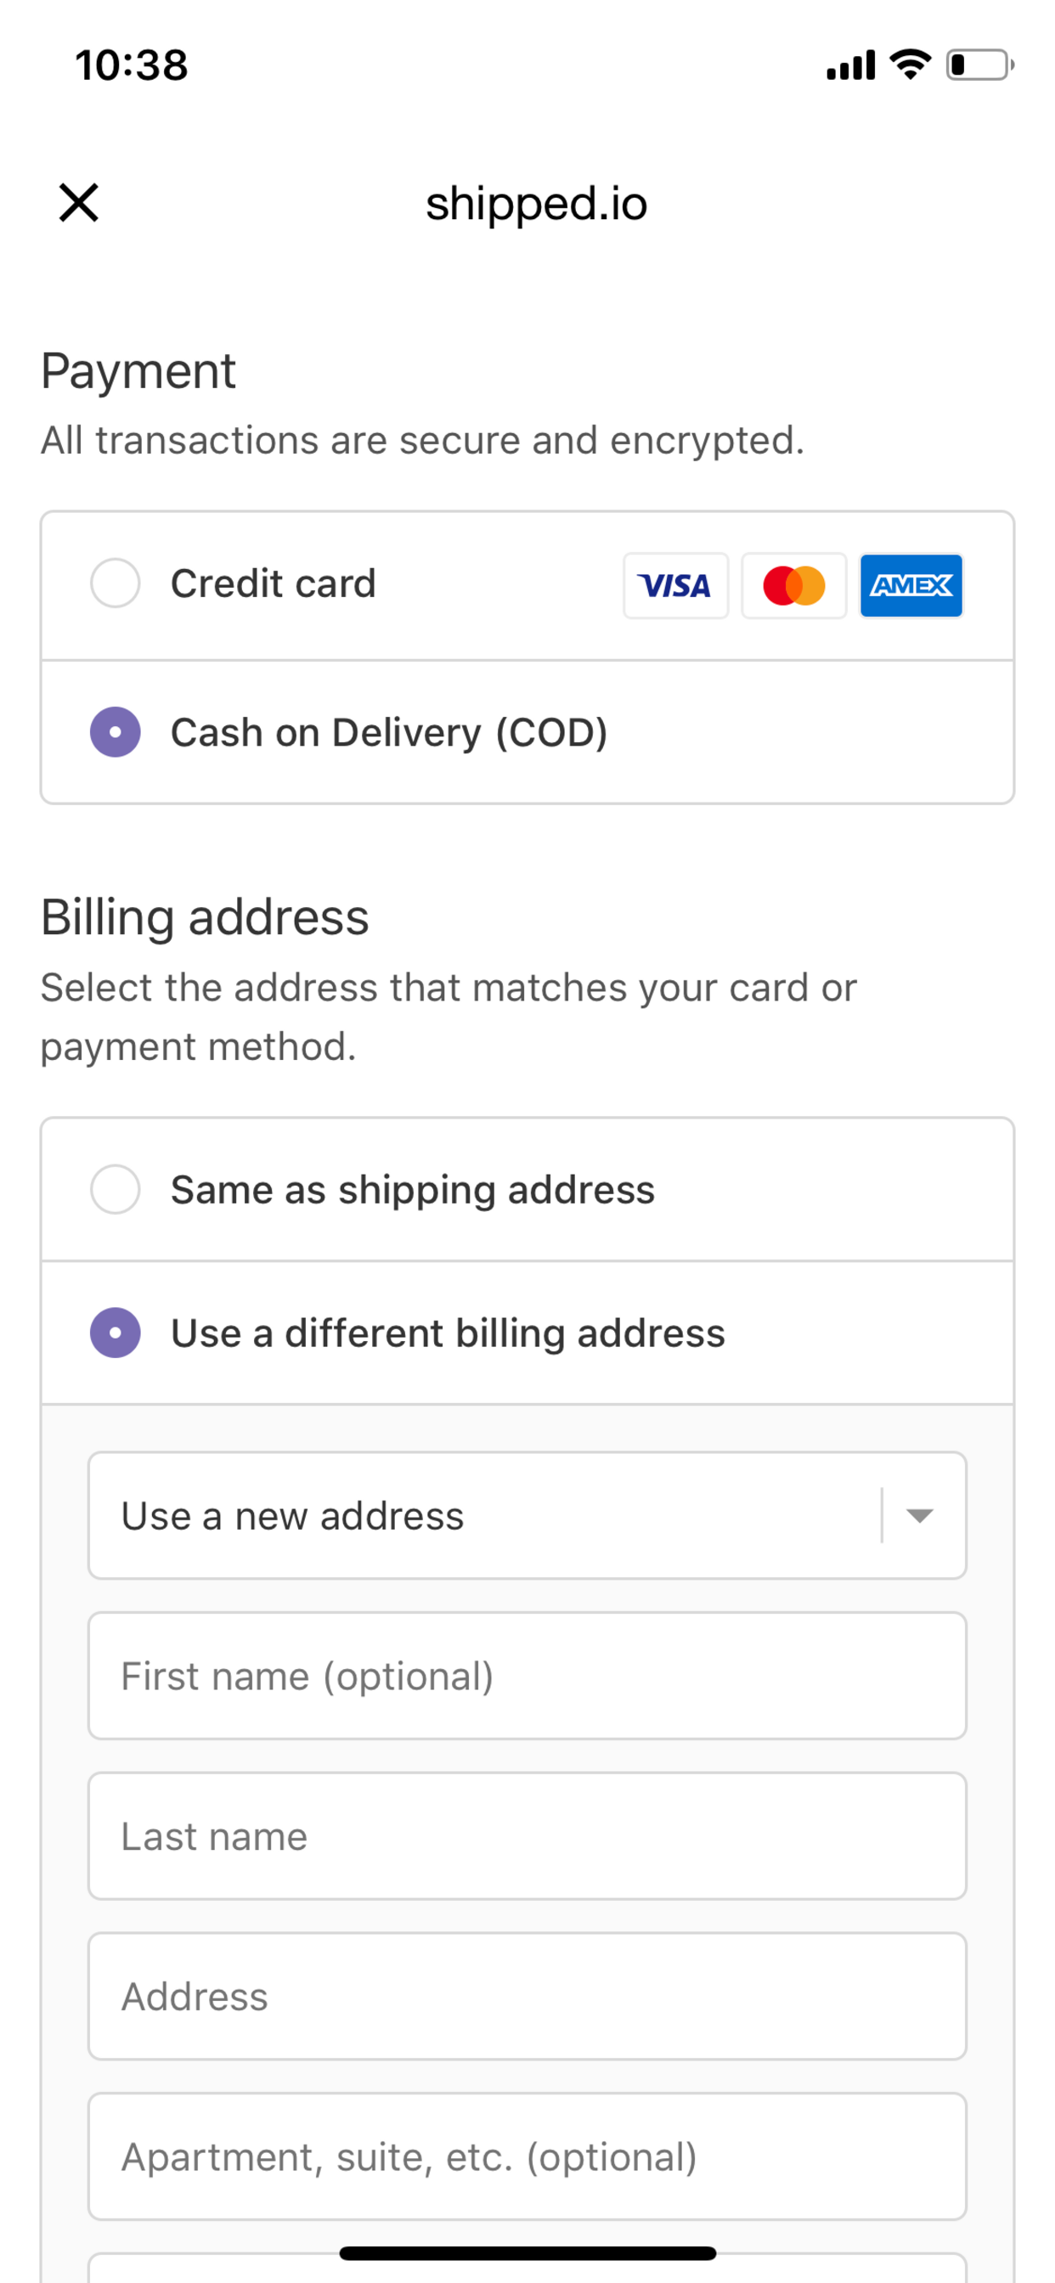
Task: Expand the saved address picker
Action: [527, 1515]
